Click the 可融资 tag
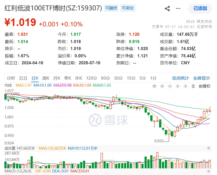The width and height of the screenshot is (217, 175). [x=111, y=8]
